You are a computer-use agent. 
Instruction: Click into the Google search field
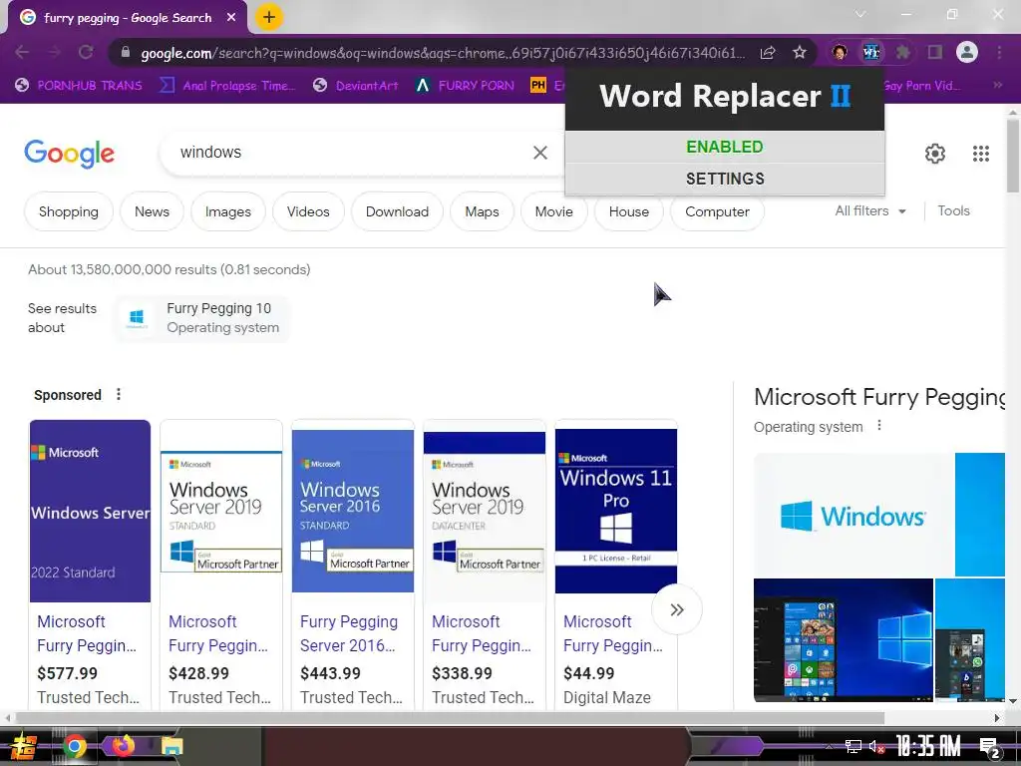pyautogui.click(x=352, y=153)
